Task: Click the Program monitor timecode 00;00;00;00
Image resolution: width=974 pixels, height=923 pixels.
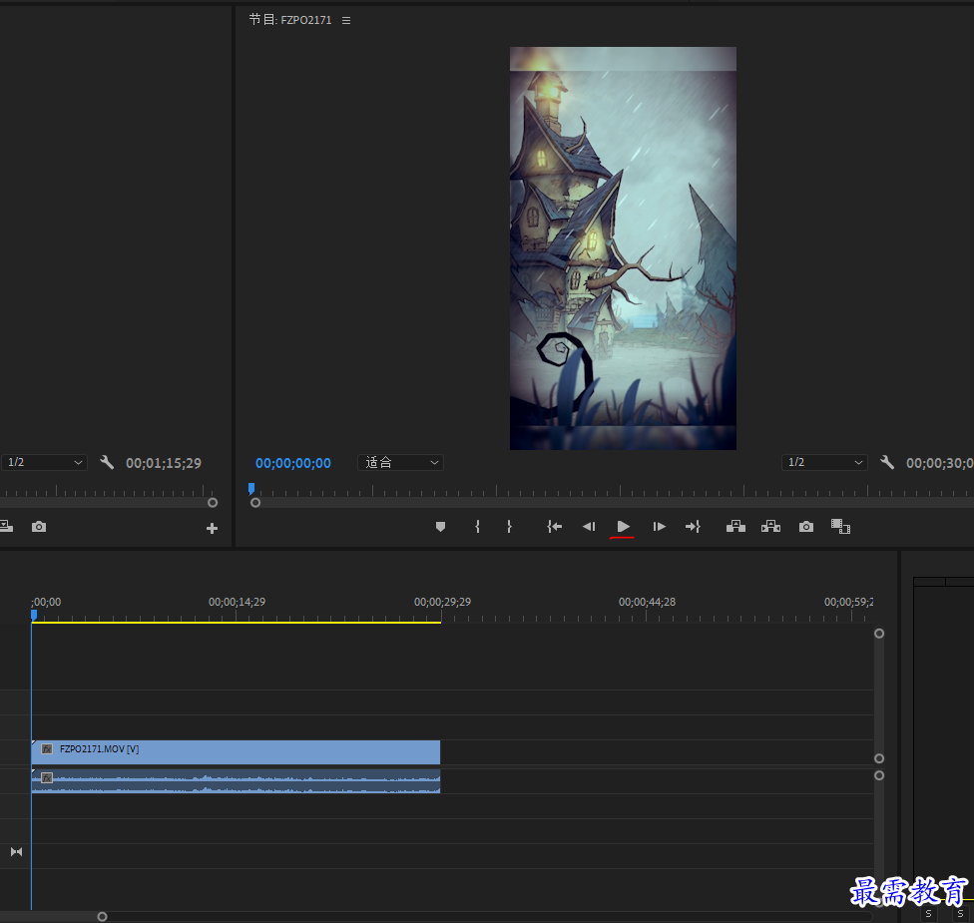Action: pos(293,463)
